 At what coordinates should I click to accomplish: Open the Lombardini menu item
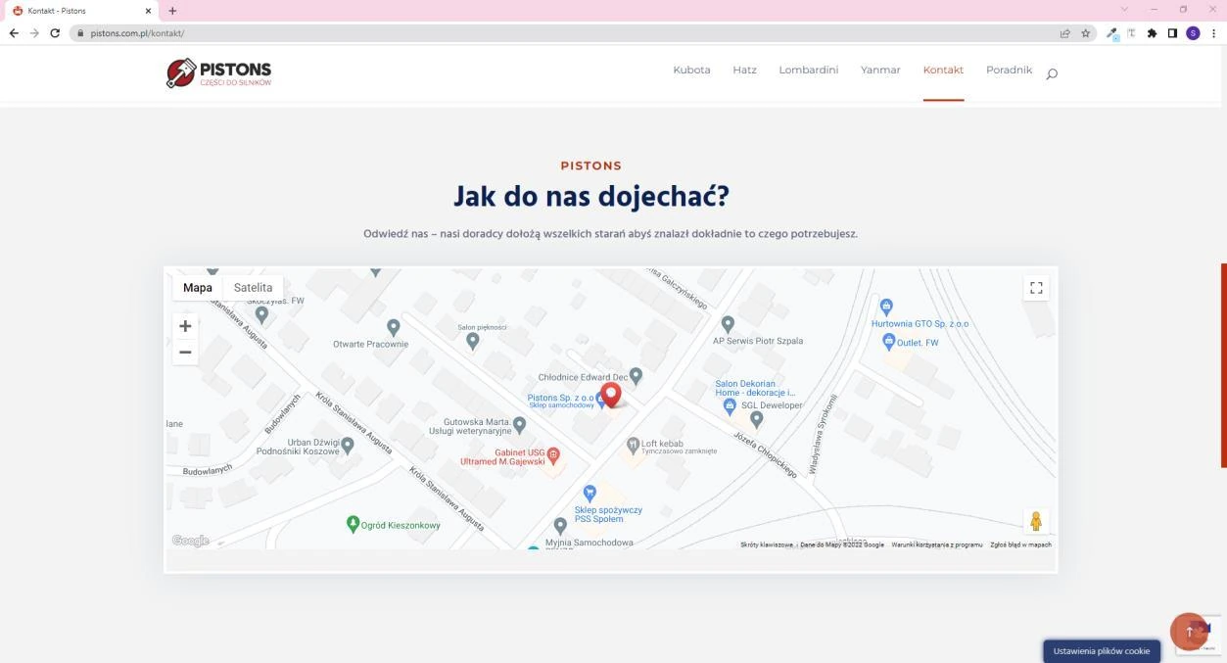(x=809, y=71)
